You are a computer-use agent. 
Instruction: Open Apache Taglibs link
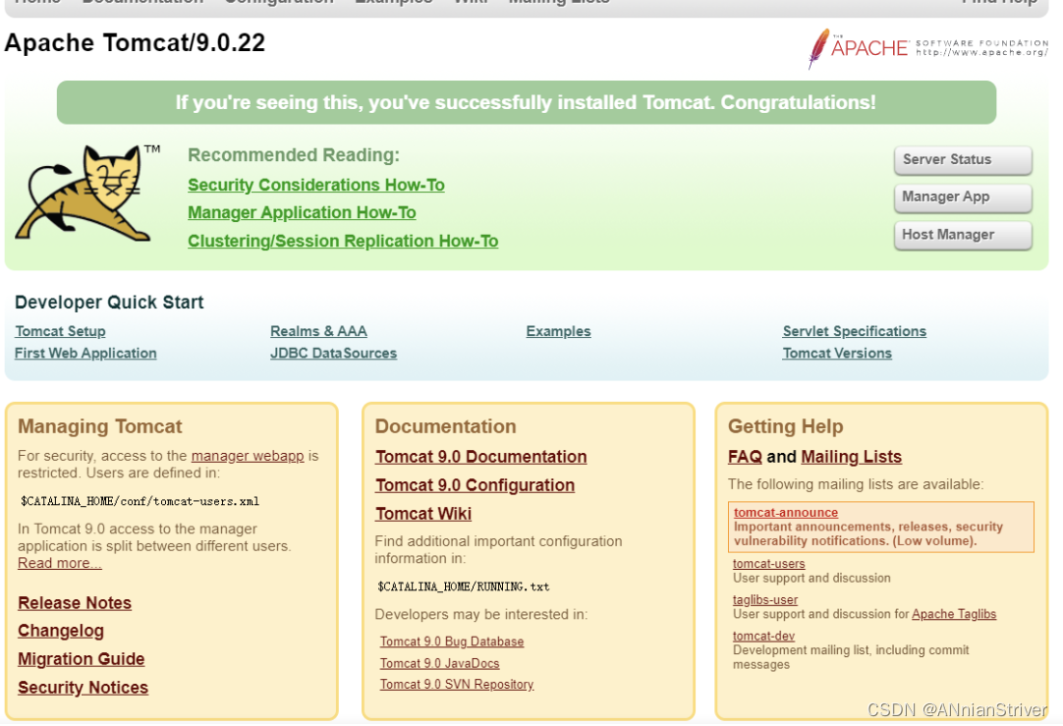(x=954, y=614)
